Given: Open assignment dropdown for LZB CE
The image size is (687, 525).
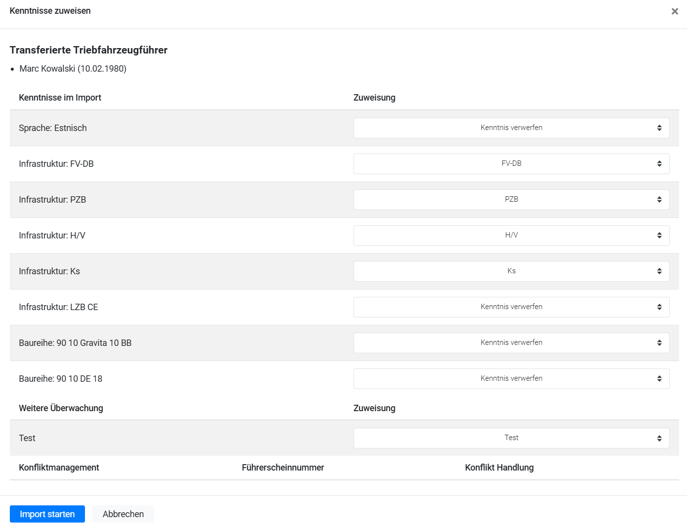Looking at the screenshot, I should coord(511,307).
